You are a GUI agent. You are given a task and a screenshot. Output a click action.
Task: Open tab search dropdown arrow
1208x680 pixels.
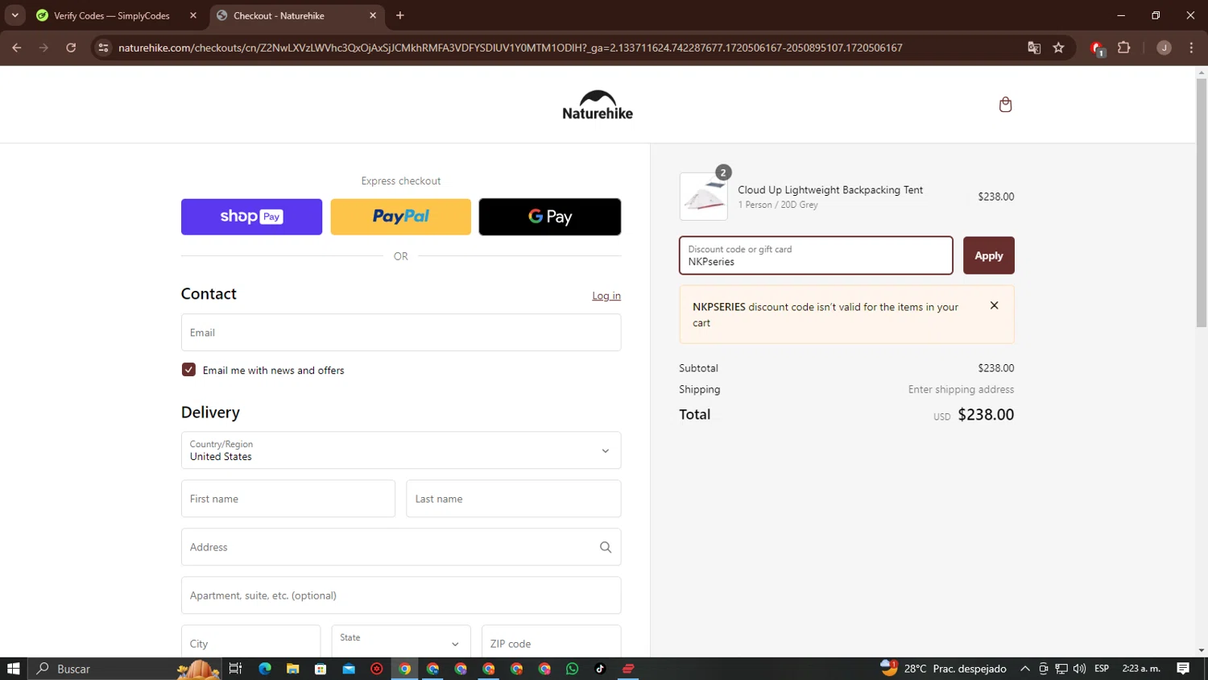pyautogui.click(x=14, y=15)
